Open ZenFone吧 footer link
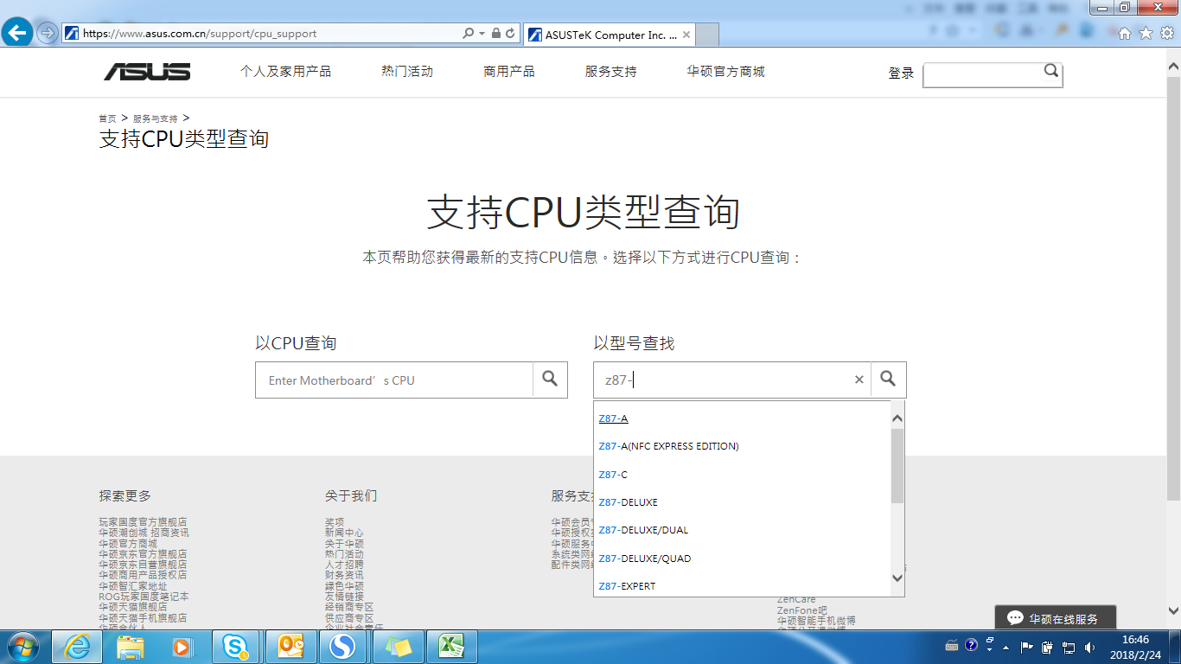 click(801, 610)
